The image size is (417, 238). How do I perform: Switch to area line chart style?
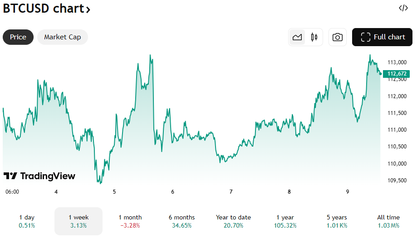[297, 37]
